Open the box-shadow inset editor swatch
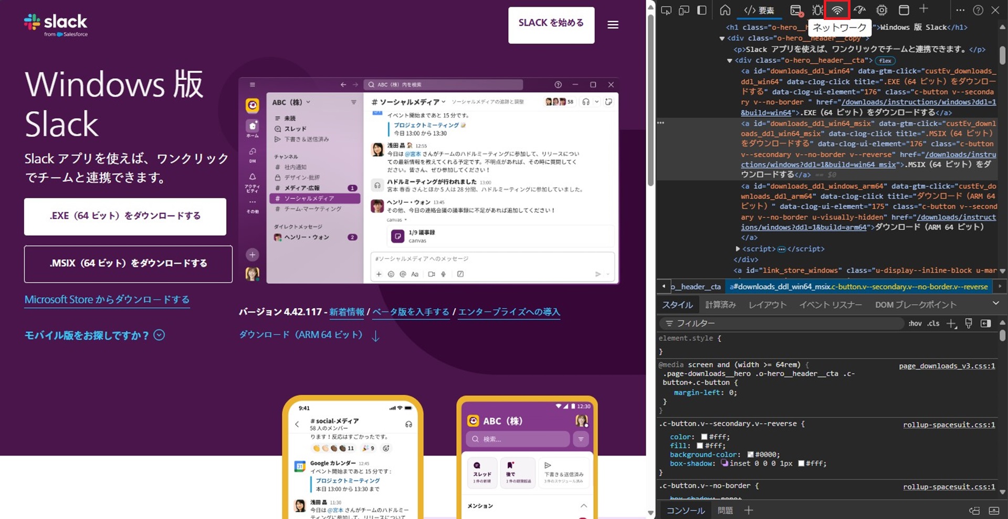This screenshot has height=519, width=1008. [724, 463]
